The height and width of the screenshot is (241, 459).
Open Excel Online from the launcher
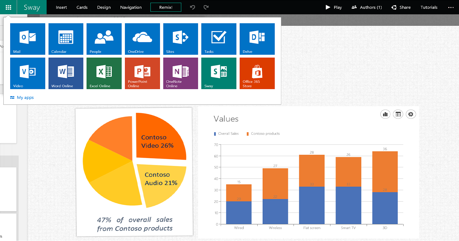[x=104, y=73]
